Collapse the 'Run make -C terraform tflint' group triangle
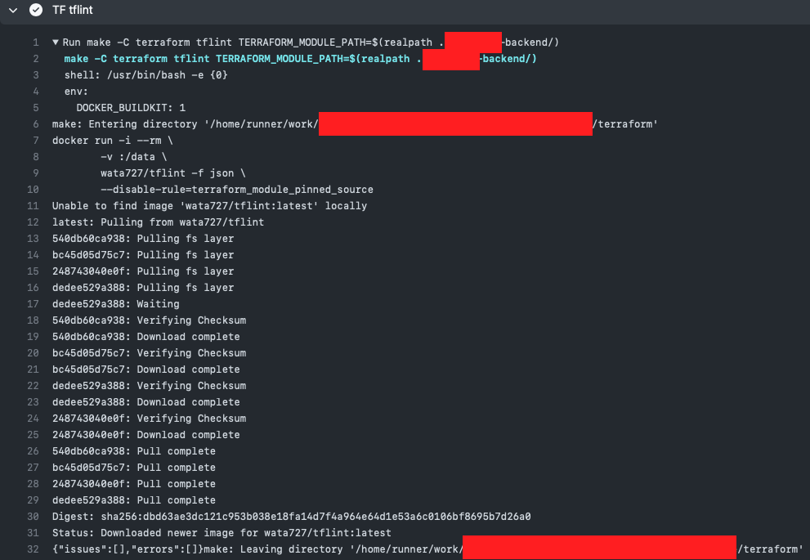Image resolution: width=810 pixels, height=560 pixels. (55, 42)
